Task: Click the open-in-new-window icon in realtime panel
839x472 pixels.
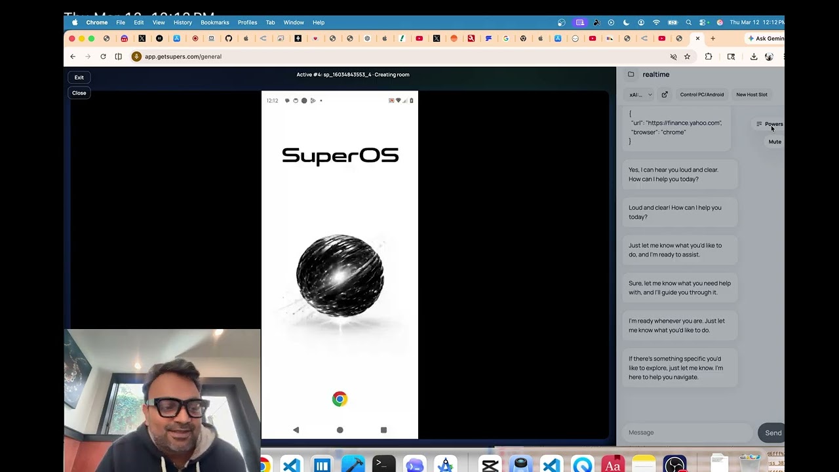Action: [665, 94]
